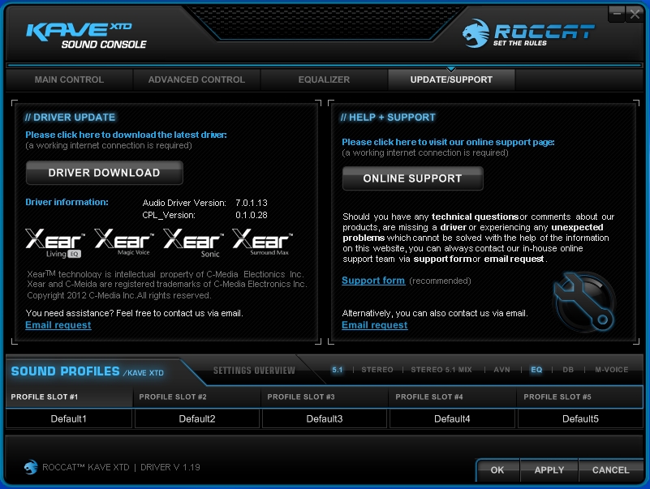Click the Xear Sonic logo
Viewport: 650px width, 489px height.
pyautogui.click(x=193, y=242)
